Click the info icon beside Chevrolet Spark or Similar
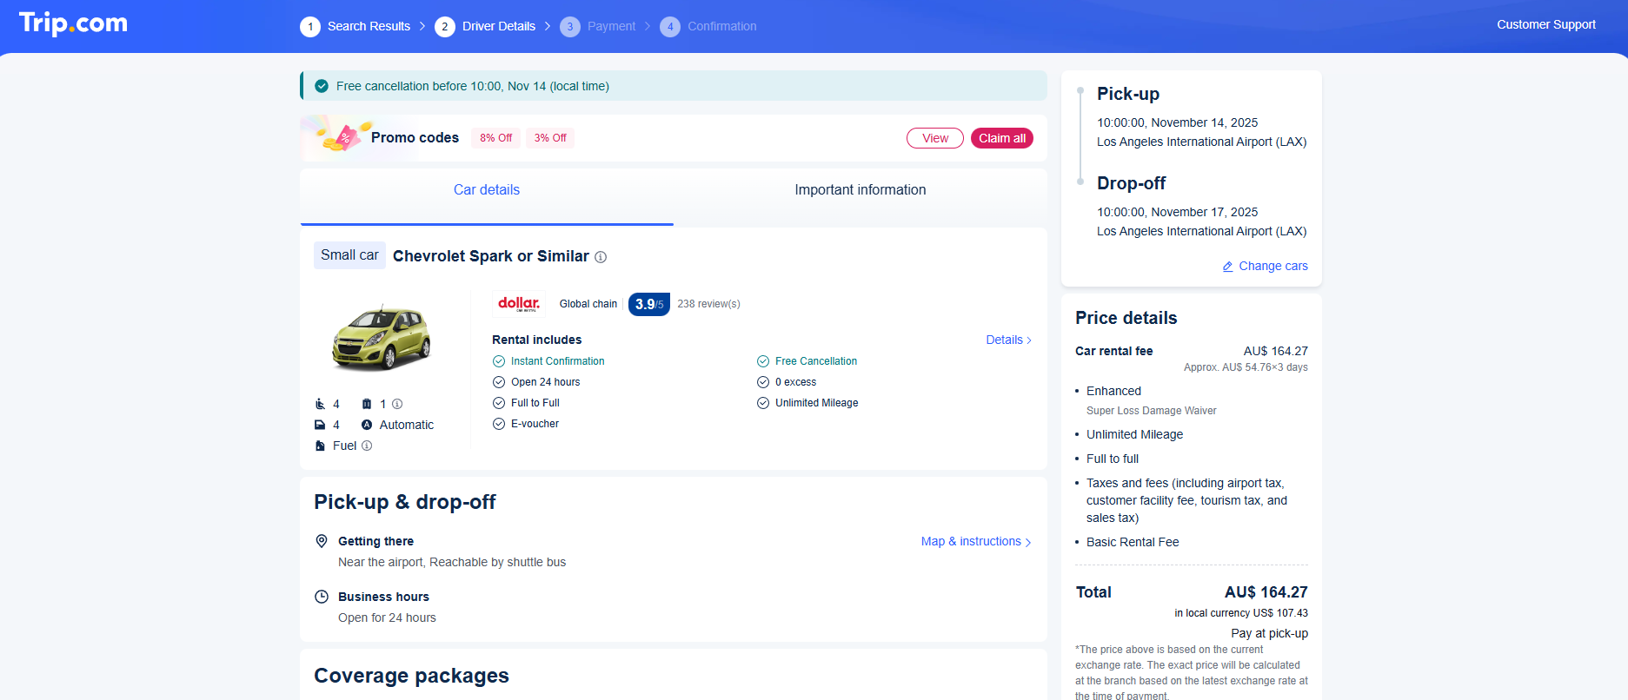This screenshot has height=700, width=1628. tap(601, 257)
